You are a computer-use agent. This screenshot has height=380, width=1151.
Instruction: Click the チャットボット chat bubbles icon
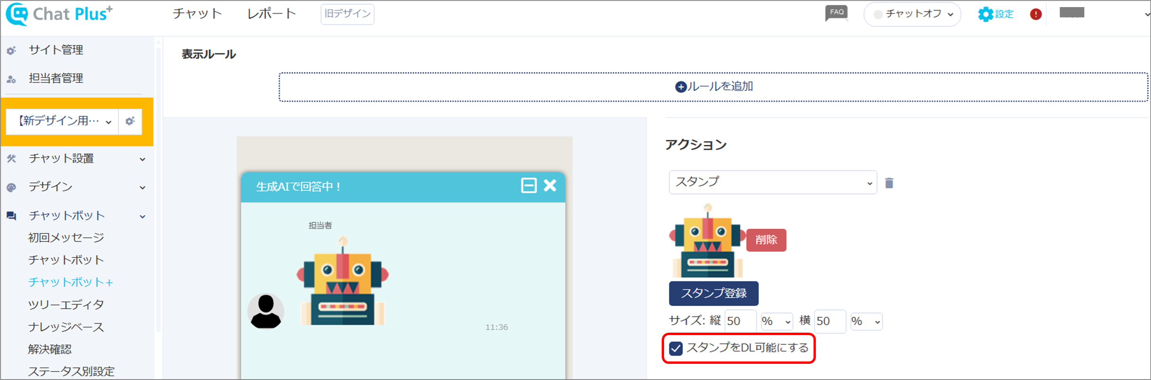[x=11, y=216]
